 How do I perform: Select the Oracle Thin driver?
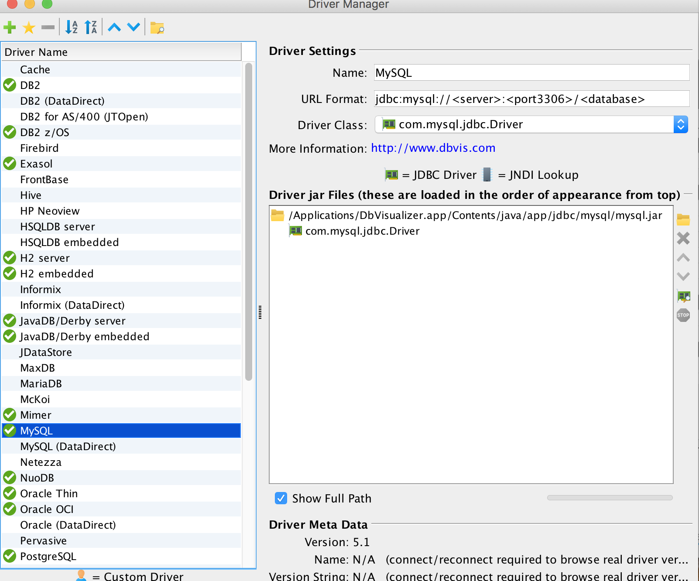pos(121,493)
